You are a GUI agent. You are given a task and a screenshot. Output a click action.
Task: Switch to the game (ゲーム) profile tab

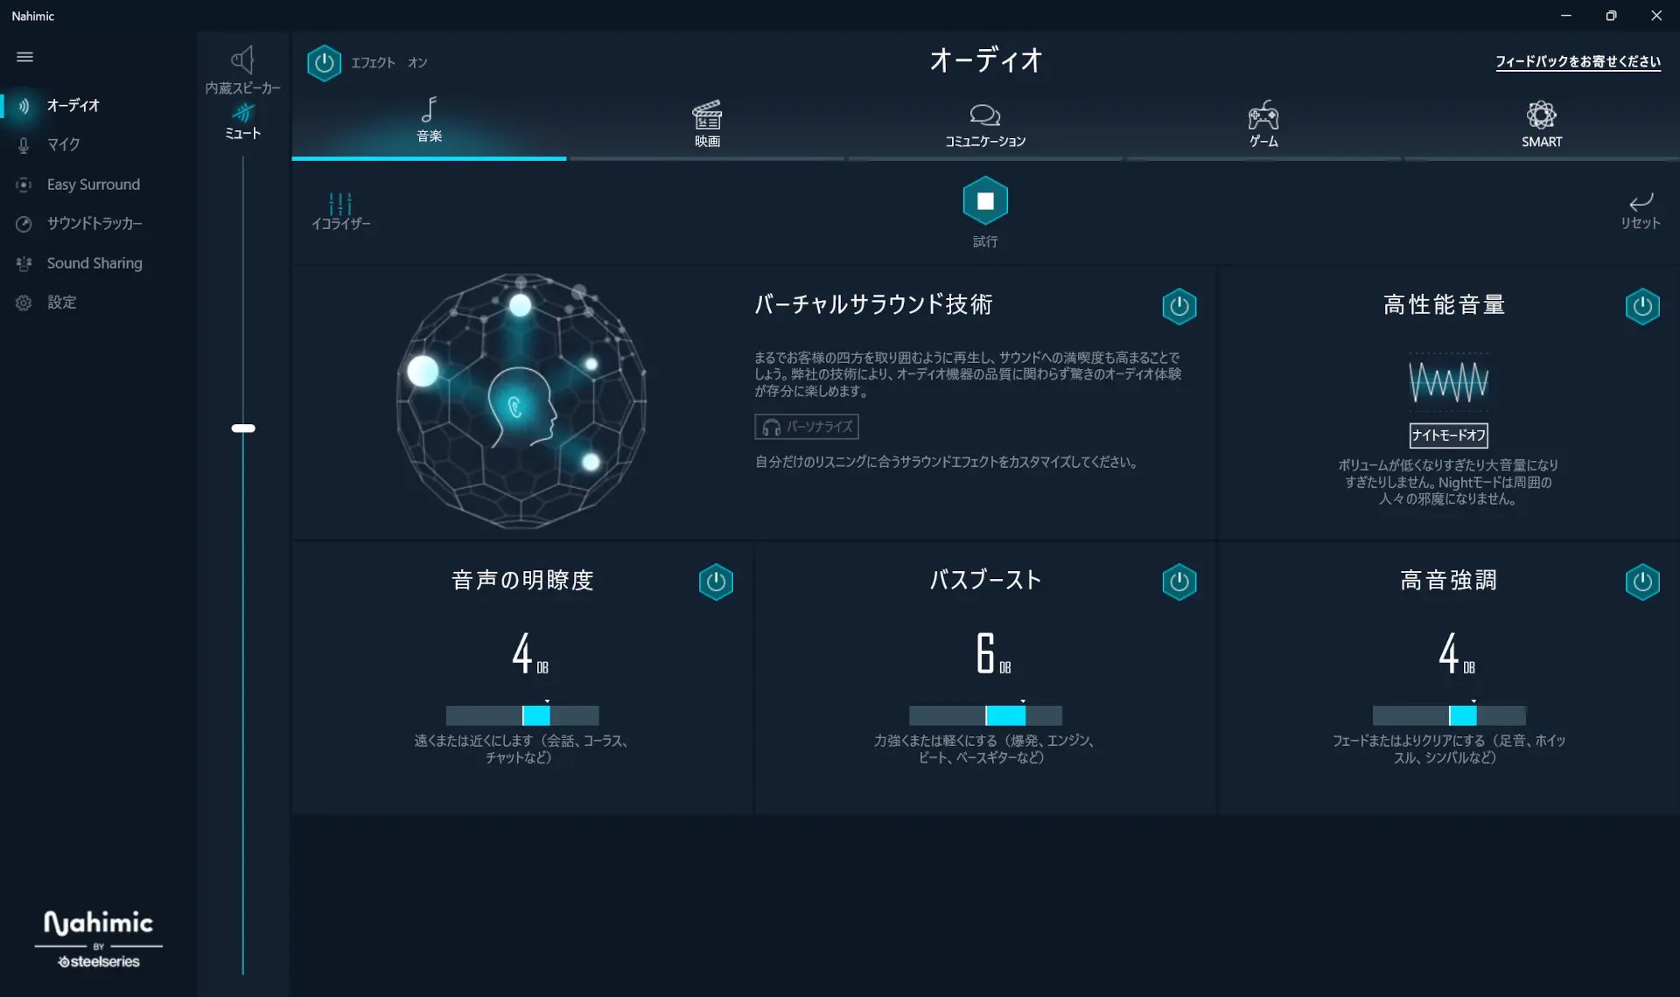click(1263, 123)
